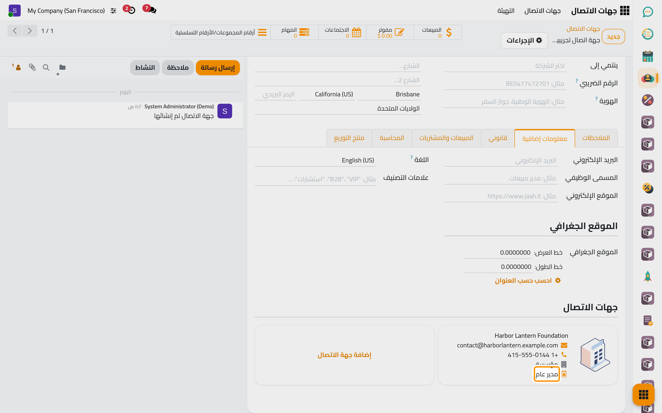Switch to the قانوني tab

498,138
